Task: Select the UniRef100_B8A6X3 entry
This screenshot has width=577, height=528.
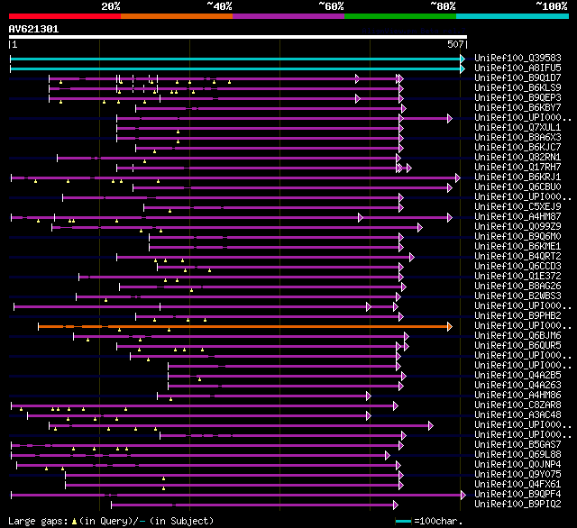Action: [x=517, y=138]
